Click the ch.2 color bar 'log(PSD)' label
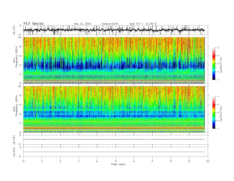Screen dimensions: 234x181 pos(221,114)
